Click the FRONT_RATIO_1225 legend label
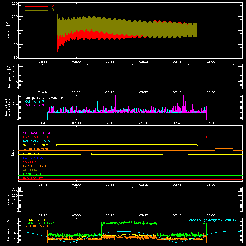This screenshot has height=246, width=246. coord(40,223)
